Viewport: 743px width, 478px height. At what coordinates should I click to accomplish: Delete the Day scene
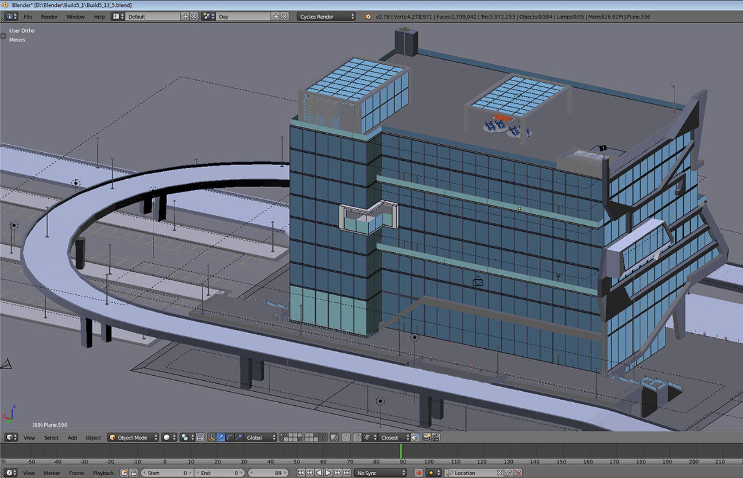coord(284,16)
